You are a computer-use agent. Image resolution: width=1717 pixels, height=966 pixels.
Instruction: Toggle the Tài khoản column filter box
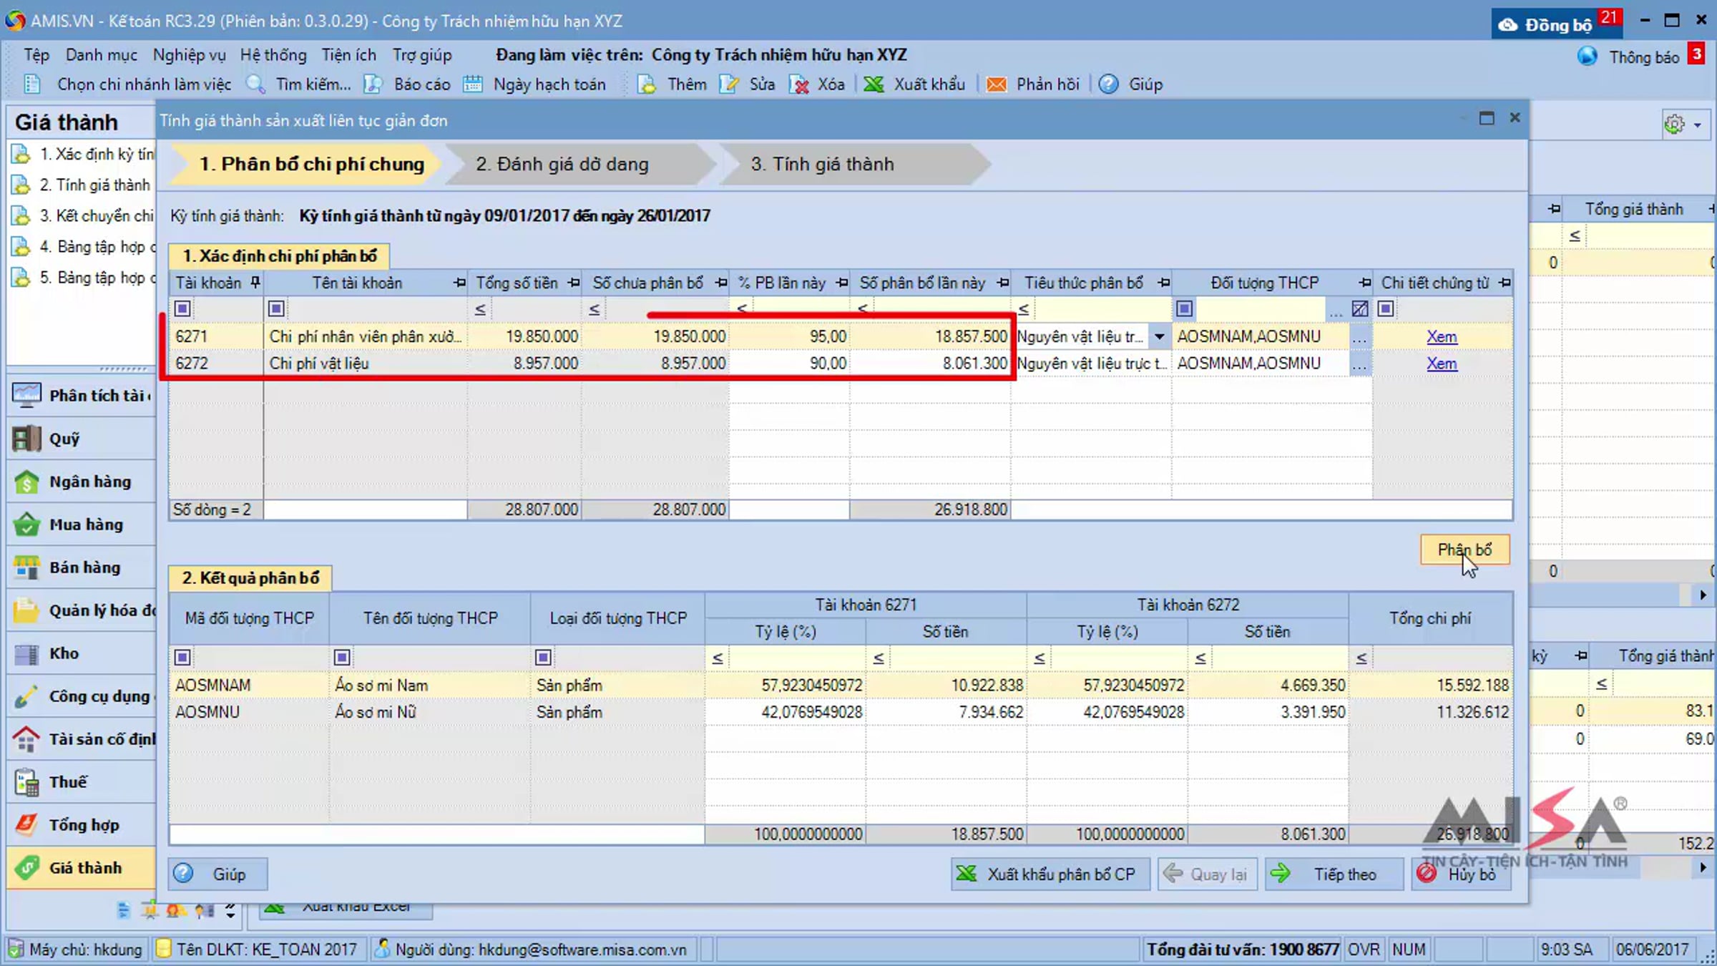click(182, 308)
